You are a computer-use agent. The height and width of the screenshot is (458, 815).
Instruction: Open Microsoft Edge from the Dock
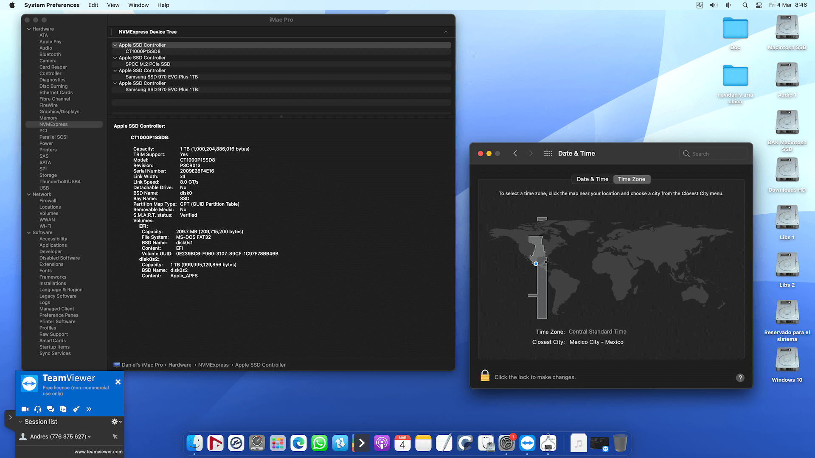tap(299, 443)
